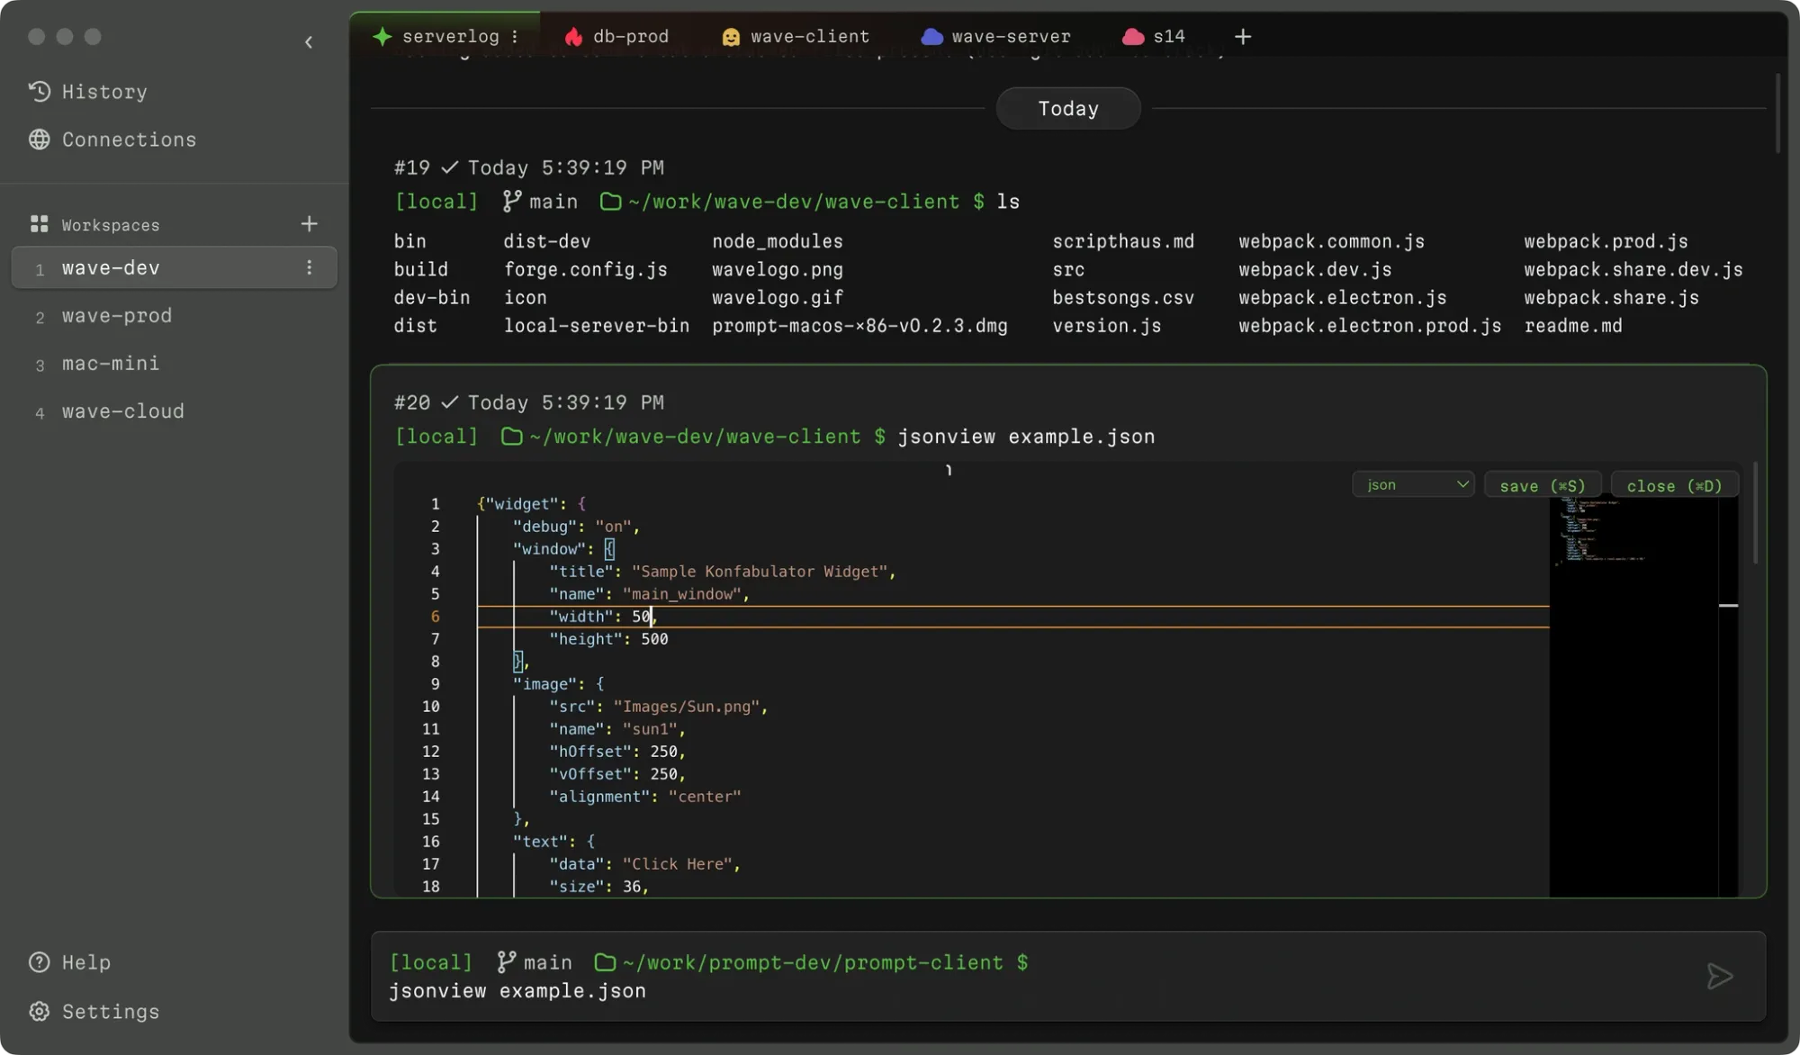Add a new workspace with the plus button
The image size is (1800, 1055).
click(x=309, y=223)
